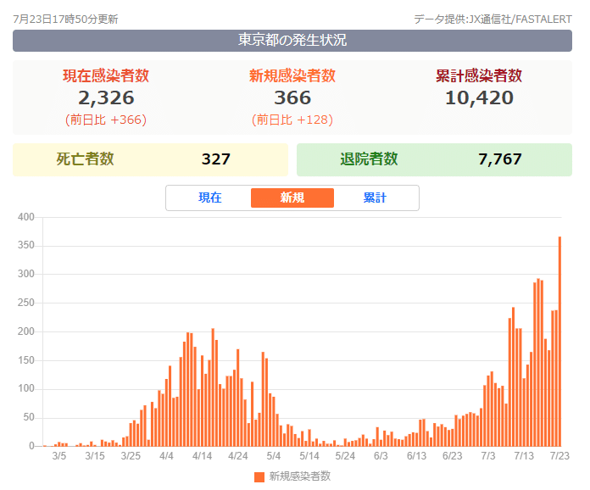Click the 前日比 +366 text
This screenshot has height=490, width=590.
[x=106, y=120]
